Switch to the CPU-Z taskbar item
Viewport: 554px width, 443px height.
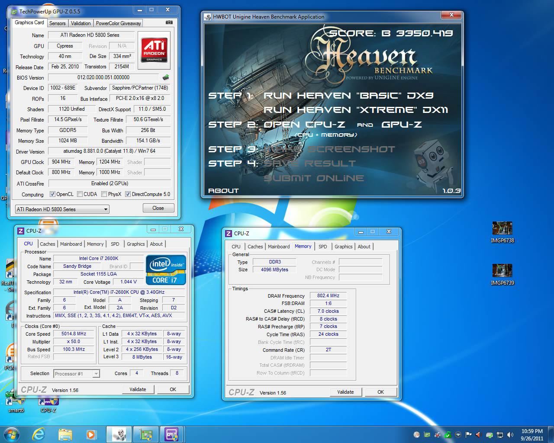coord(172,434)
